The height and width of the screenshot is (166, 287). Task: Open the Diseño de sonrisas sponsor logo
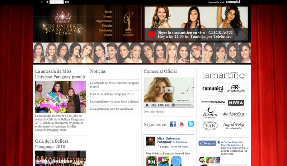click(x=210, y=113)
